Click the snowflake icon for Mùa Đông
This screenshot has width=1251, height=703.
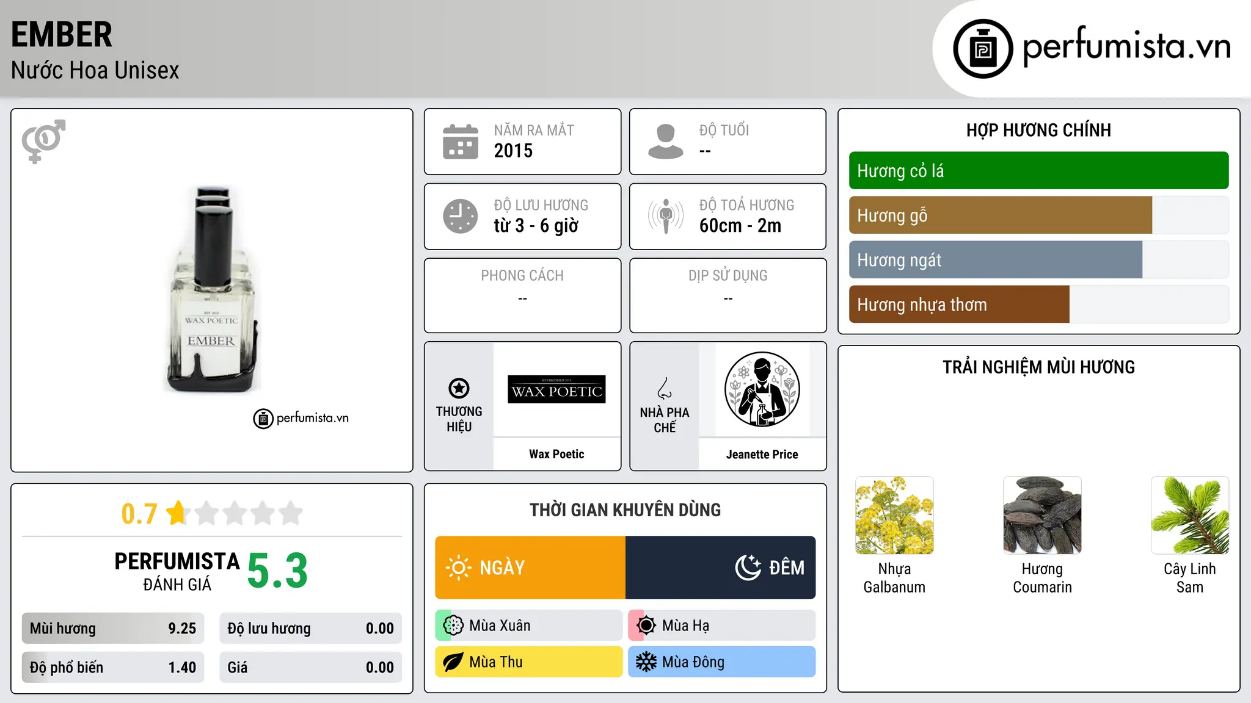click(x=646, y=662)
